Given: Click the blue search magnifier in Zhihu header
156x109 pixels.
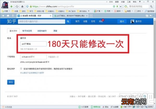Looking at the screenshot, I should coord(68,21).
